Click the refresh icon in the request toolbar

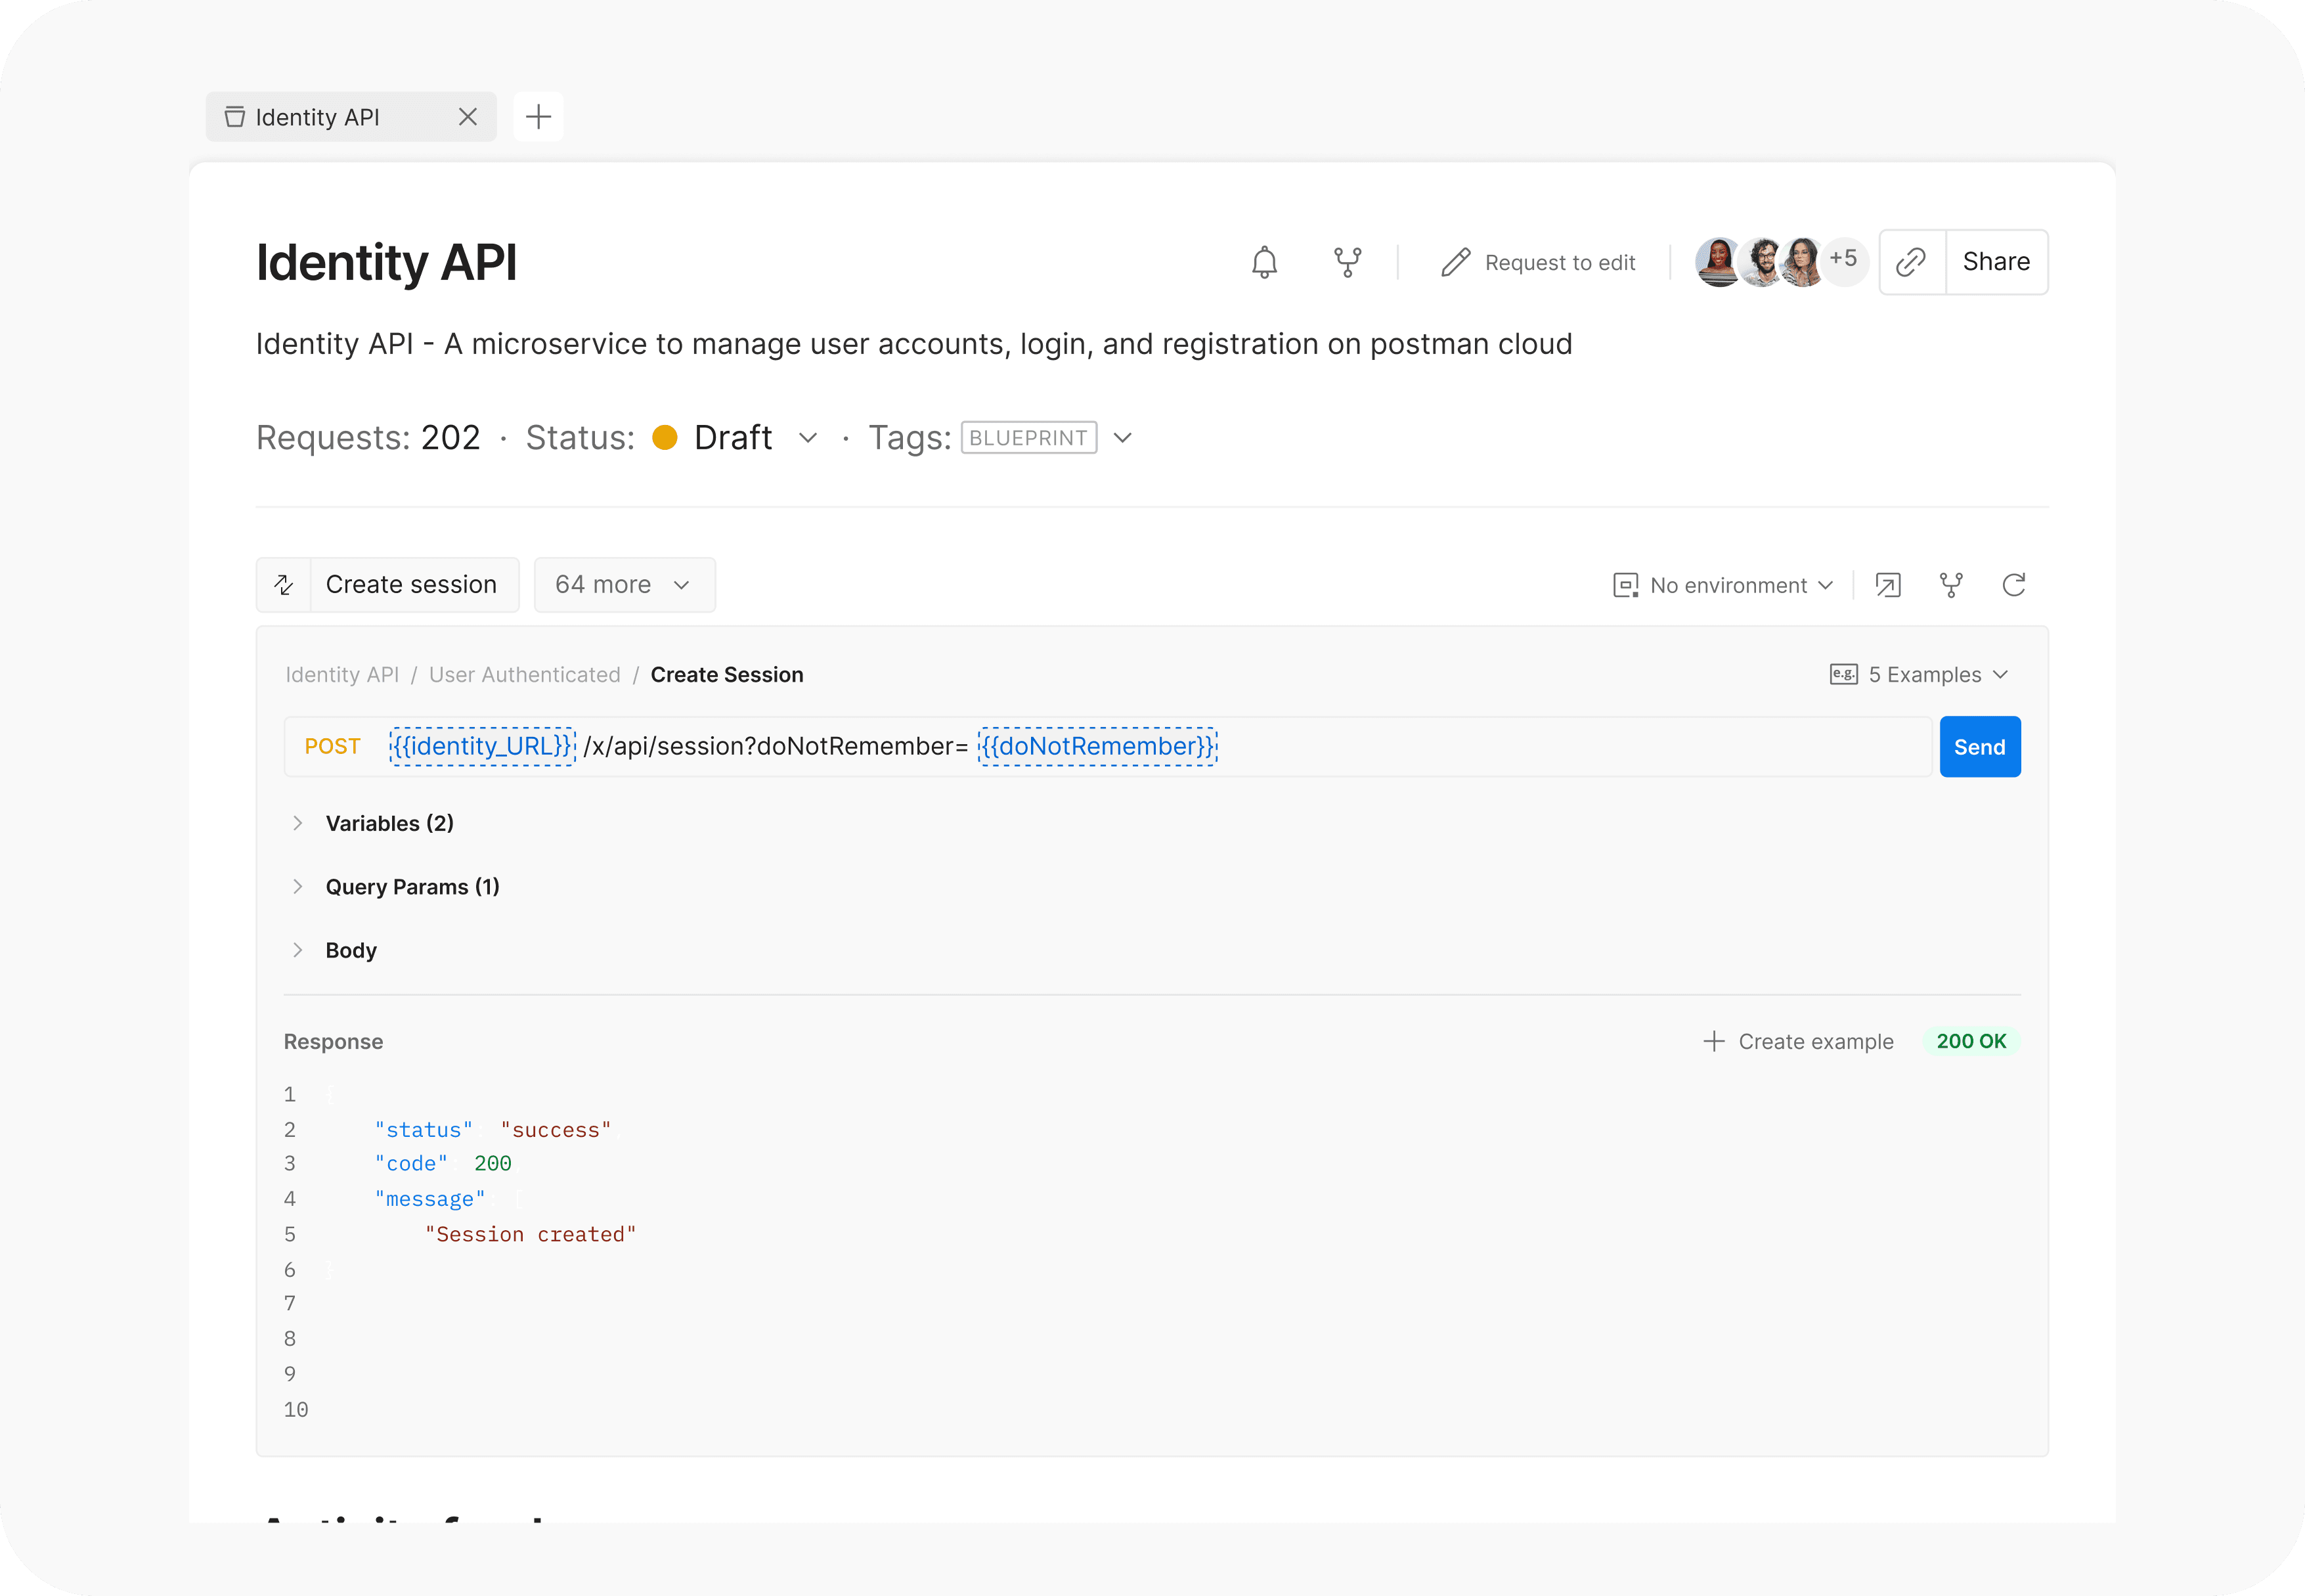tap(2014, 585)
